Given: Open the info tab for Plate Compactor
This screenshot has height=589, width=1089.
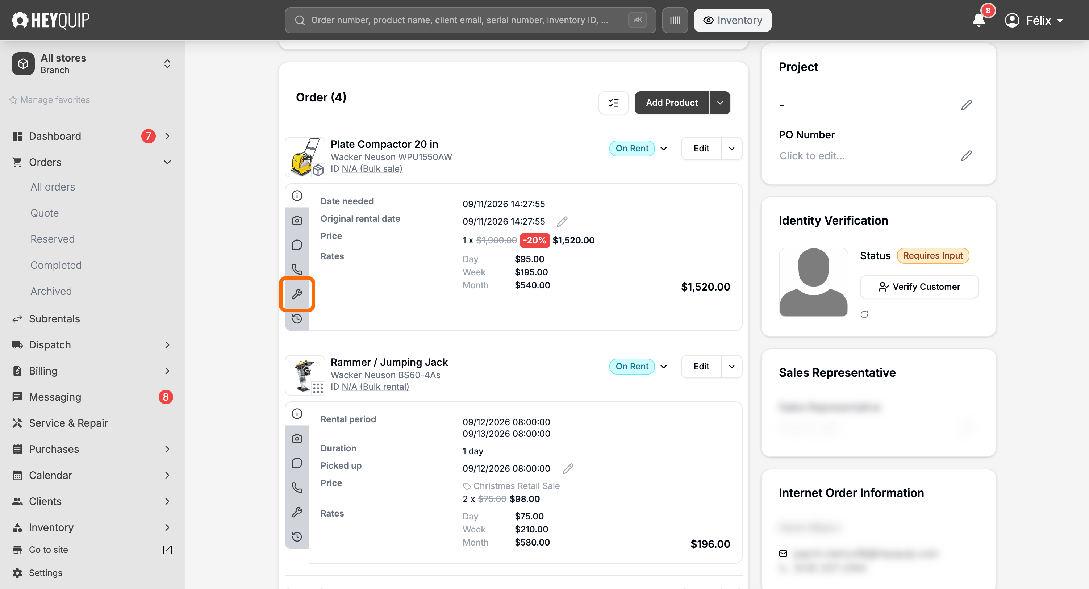Looking at the screenshot, I should click(297, 196).
